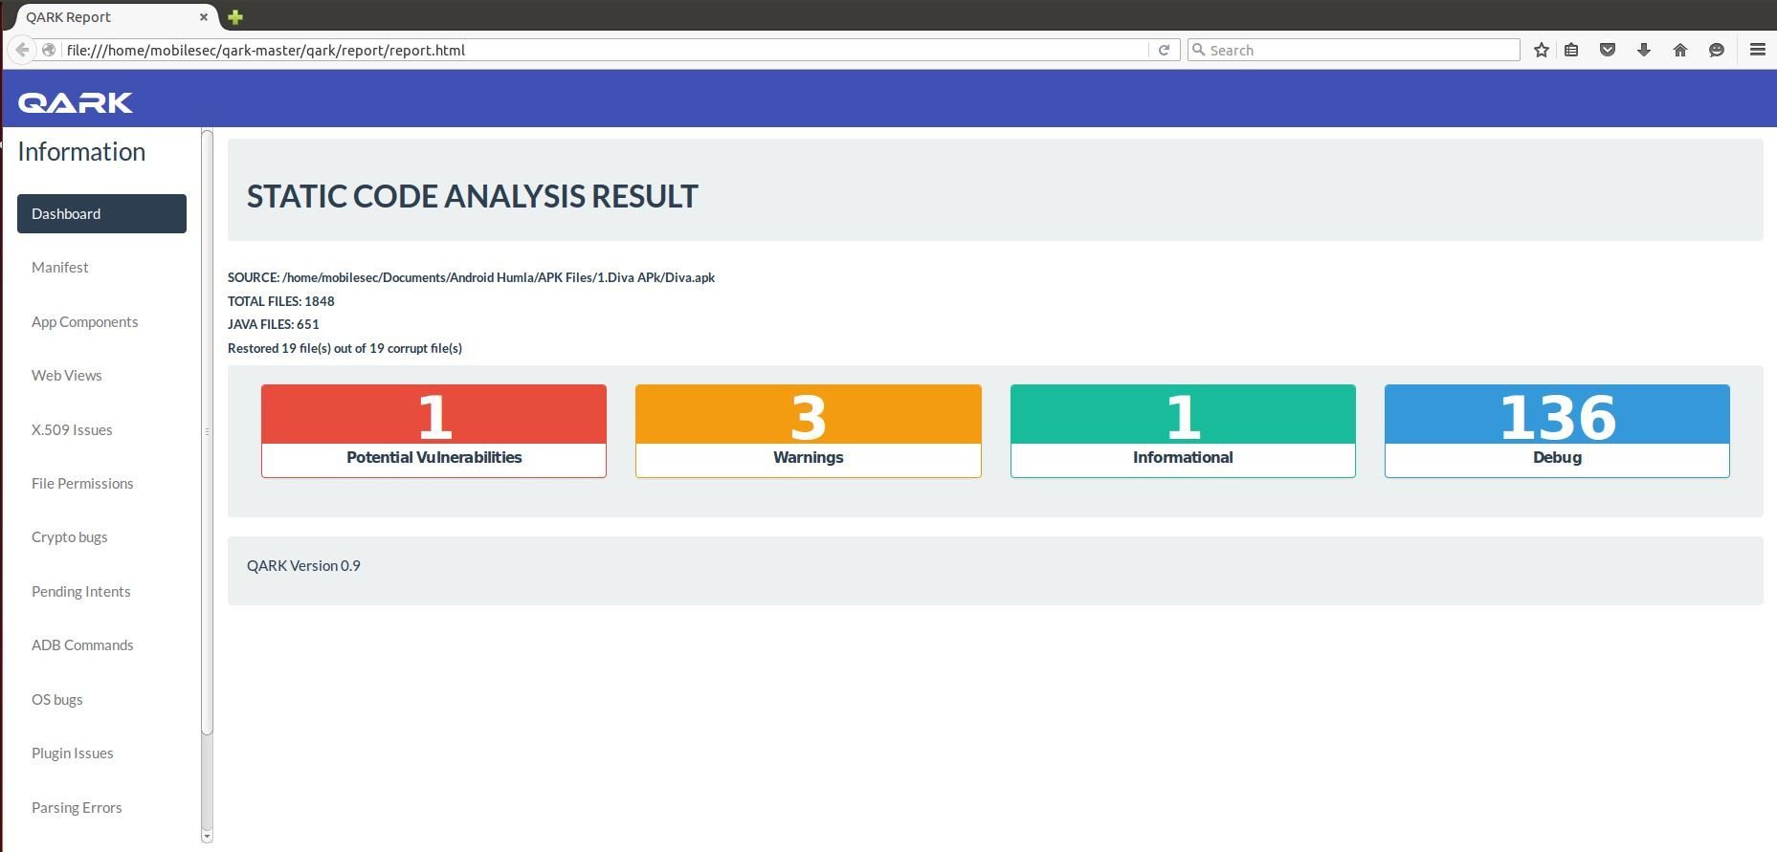1777x852 pixels.
Task: Open the Firefox hamburger menu
Action: click(x=1757, y=50)
